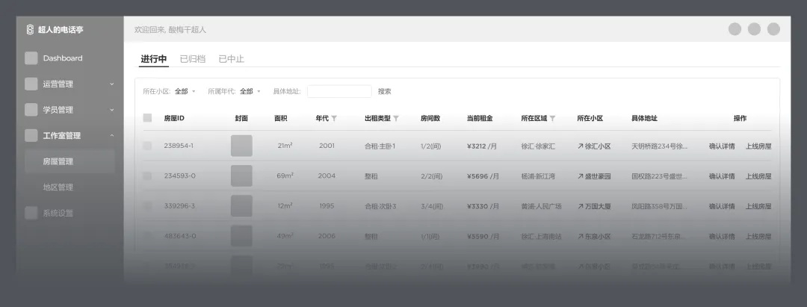
Task: Toggle the select-all checkbox in table header
Action: 147,118
